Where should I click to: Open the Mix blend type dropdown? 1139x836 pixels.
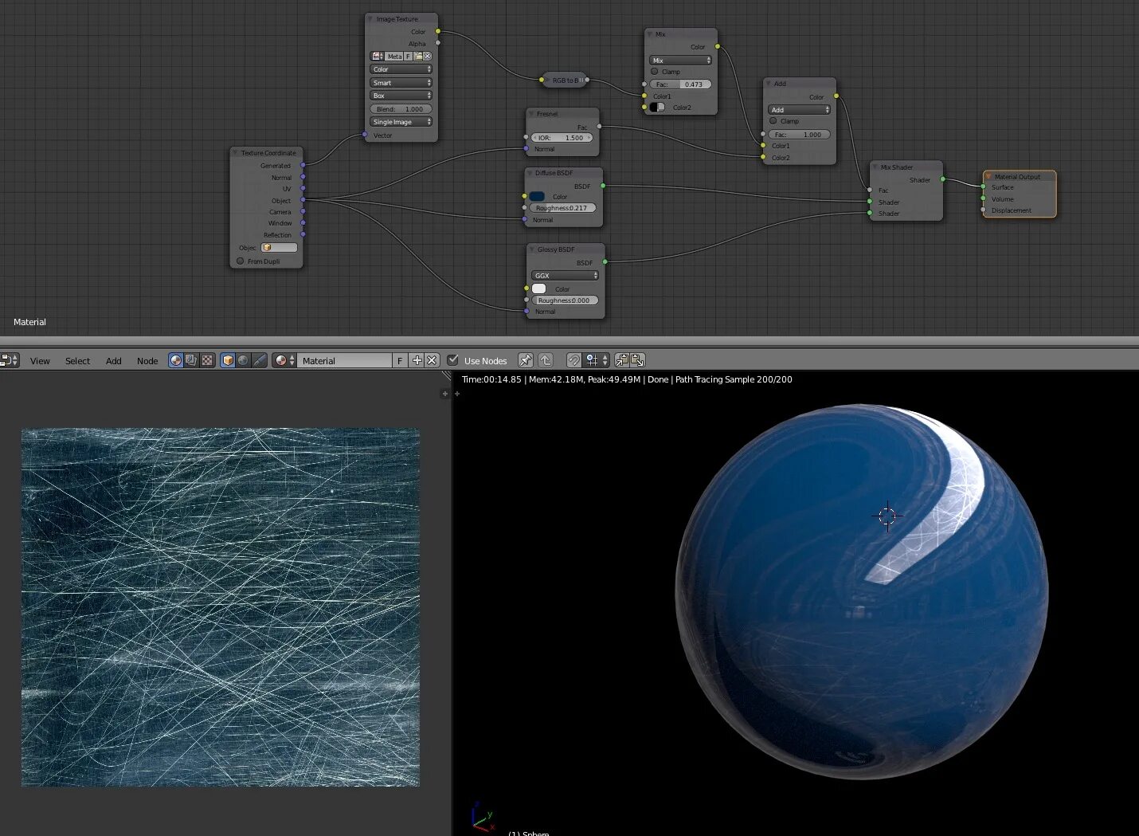[680, 61]
